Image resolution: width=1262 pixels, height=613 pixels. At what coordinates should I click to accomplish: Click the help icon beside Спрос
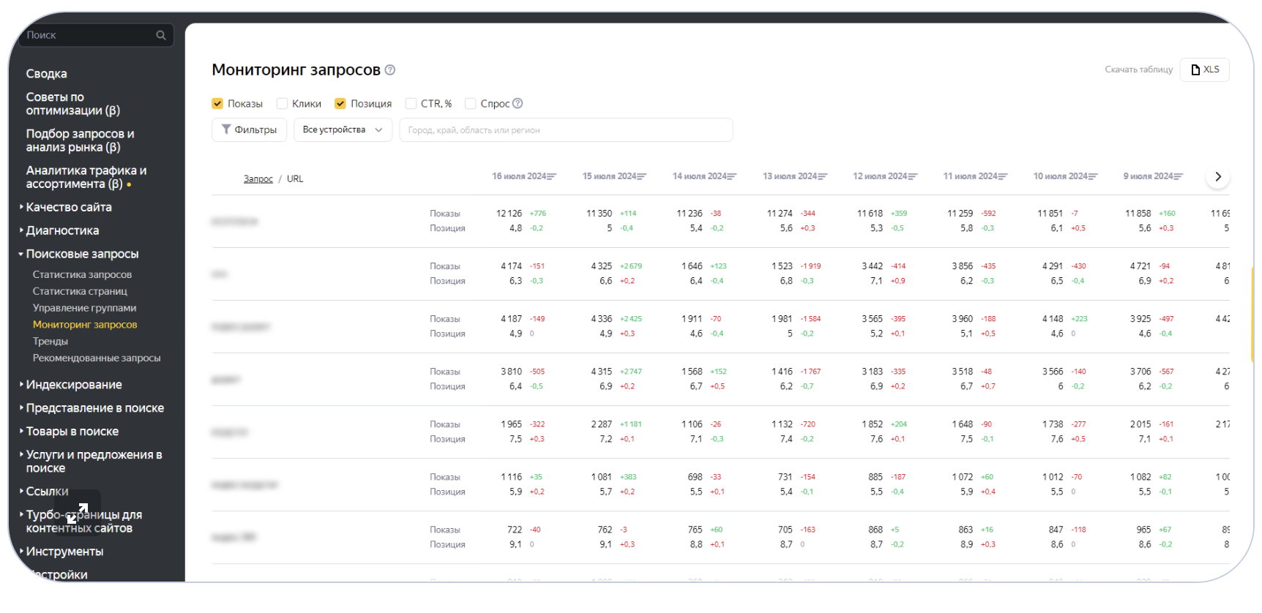[x=518, y=104]
